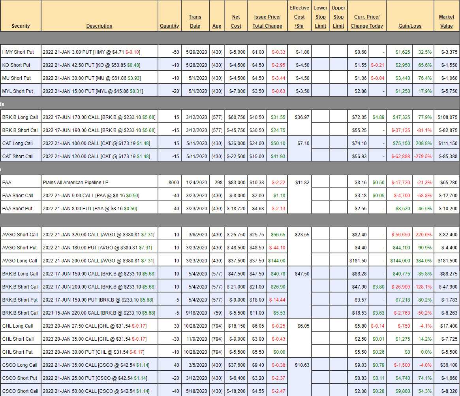The width and height of the screenshot is (460, 396).
Task: Click the AVGO Long Call security cell
Action: coord(20,261)
